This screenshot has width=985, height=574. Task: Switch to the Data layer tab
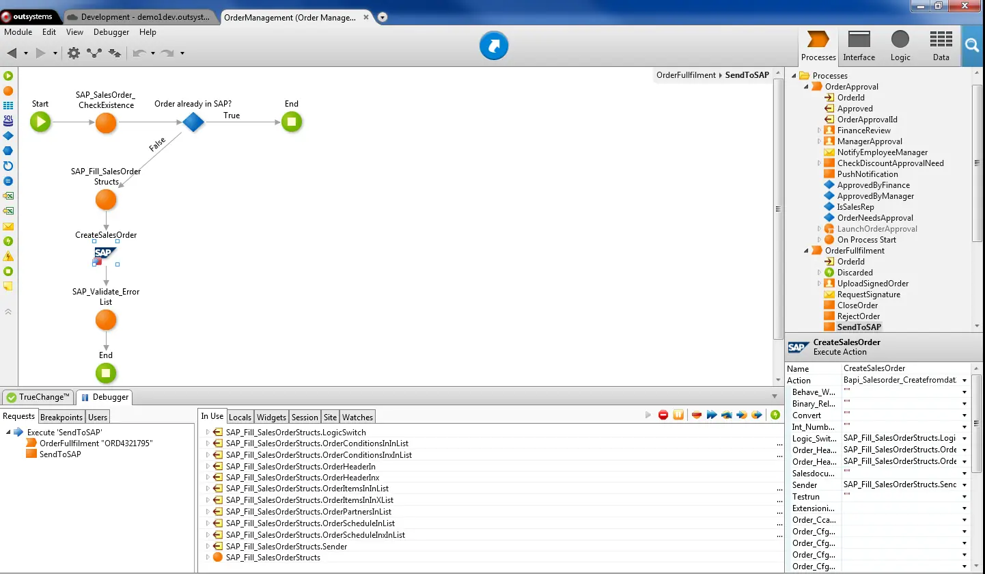pos(941,45)
